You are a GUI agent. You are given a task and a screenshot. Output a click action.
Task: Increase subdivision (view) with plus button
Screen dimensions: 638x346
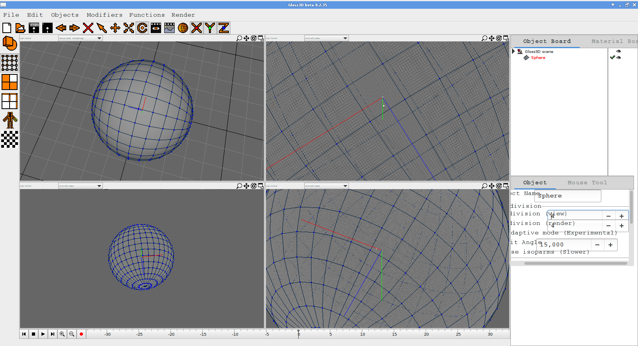[x=622, y=216]
